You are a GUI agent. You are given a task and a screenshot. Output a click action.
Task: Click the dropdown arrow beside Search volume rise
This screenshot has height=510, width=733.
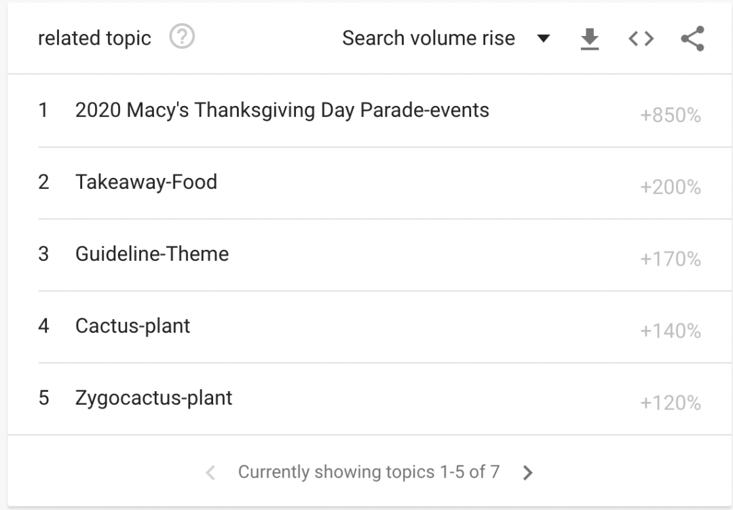point(543,39)
